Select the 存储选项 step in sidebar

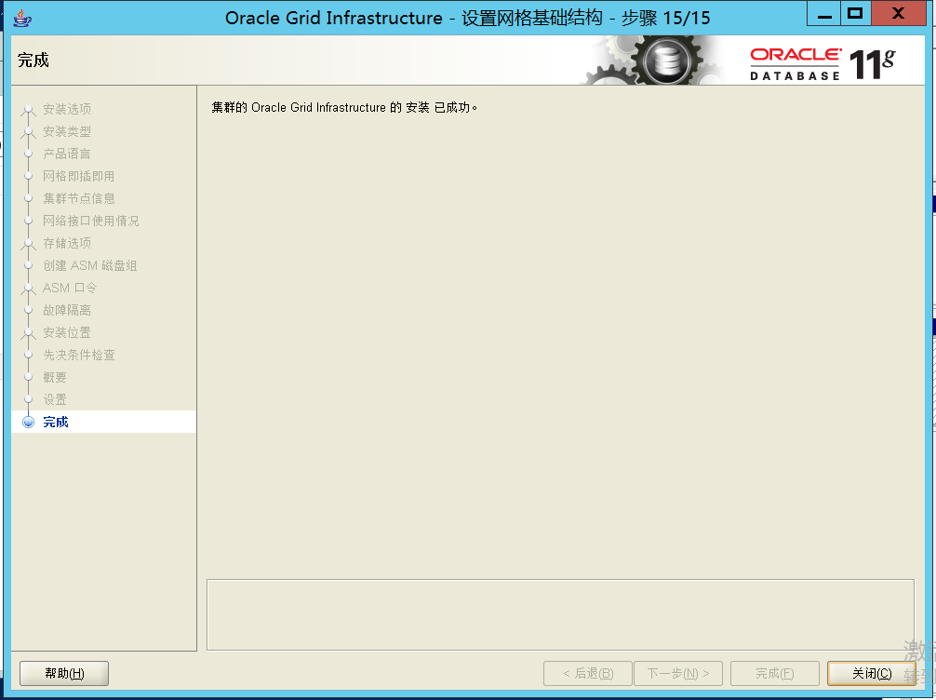click(x=67, y=243)
